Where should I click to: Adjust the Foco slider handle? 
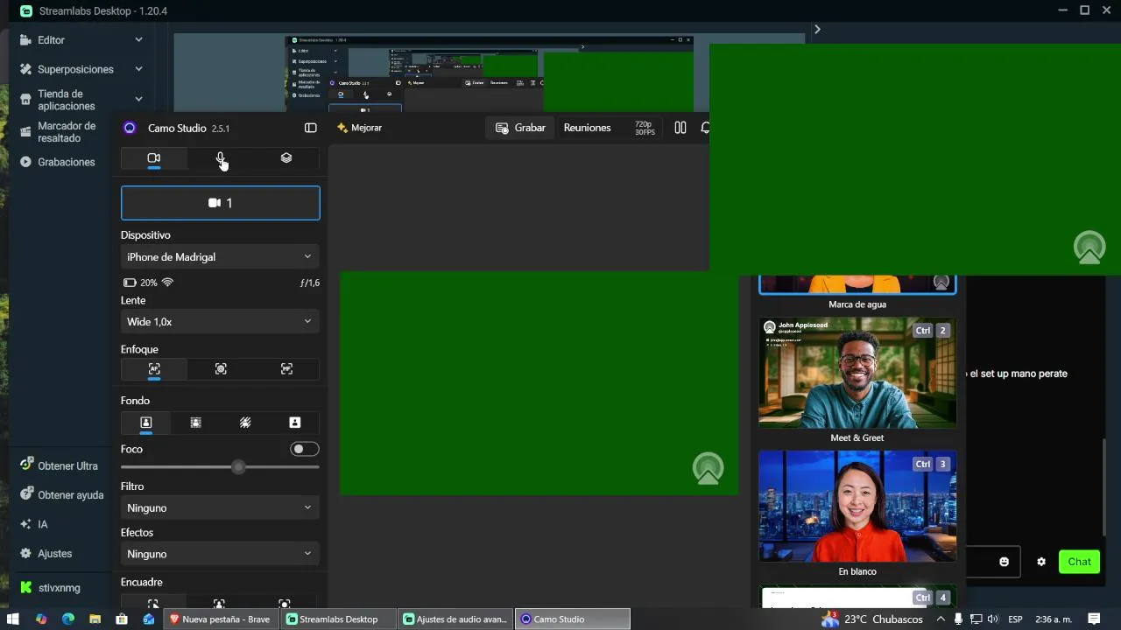238,467
